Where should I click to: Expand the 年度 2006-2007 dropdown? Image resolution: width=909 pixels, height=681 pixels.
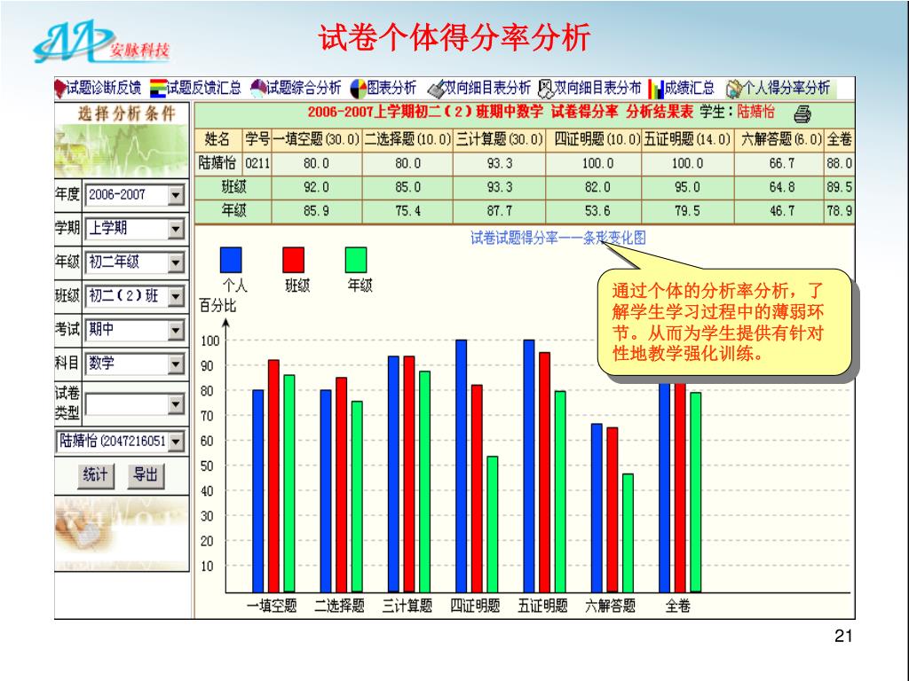click(x=176, y=194)
